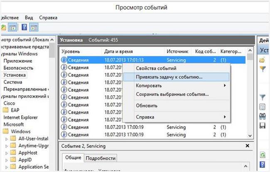The image size is (270, 172).
Task: Click the show/hide action pane toolbar icon
Action: 34,27
